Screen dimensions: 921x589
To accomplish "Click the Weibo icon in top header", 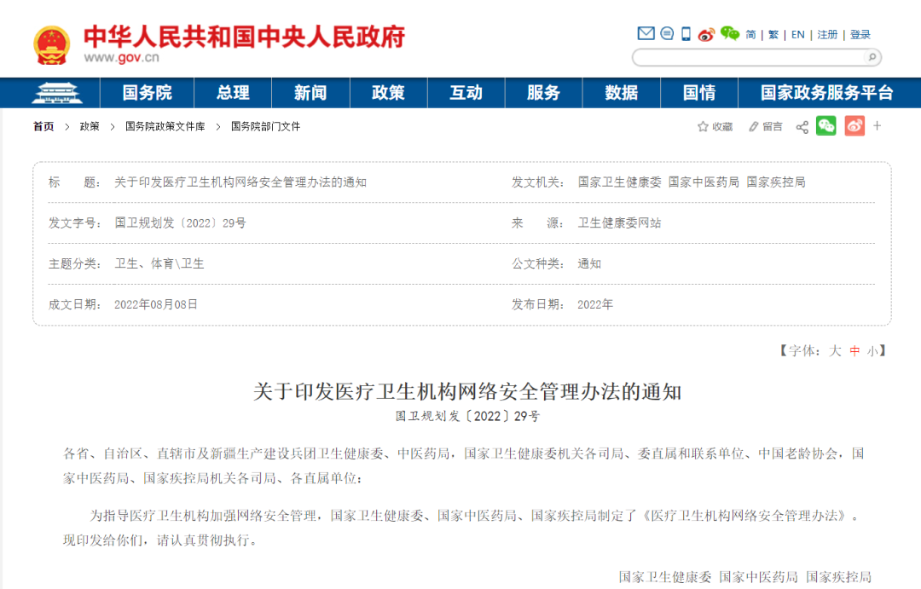I will pyautogui.click(x=706, y=34).
